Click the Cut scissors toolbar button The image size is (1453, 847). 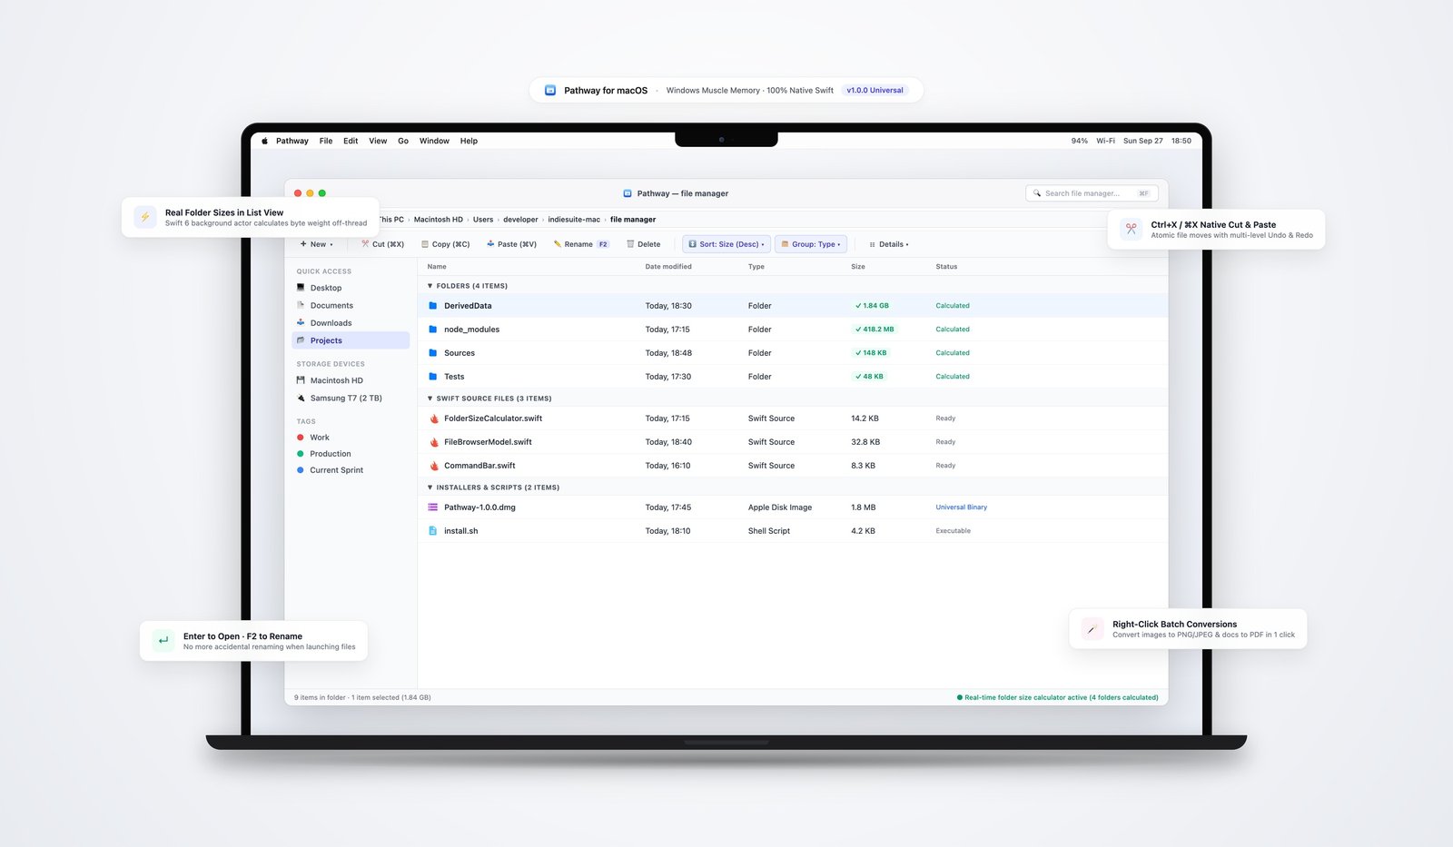pyautogui.click(x=382, y=244)
